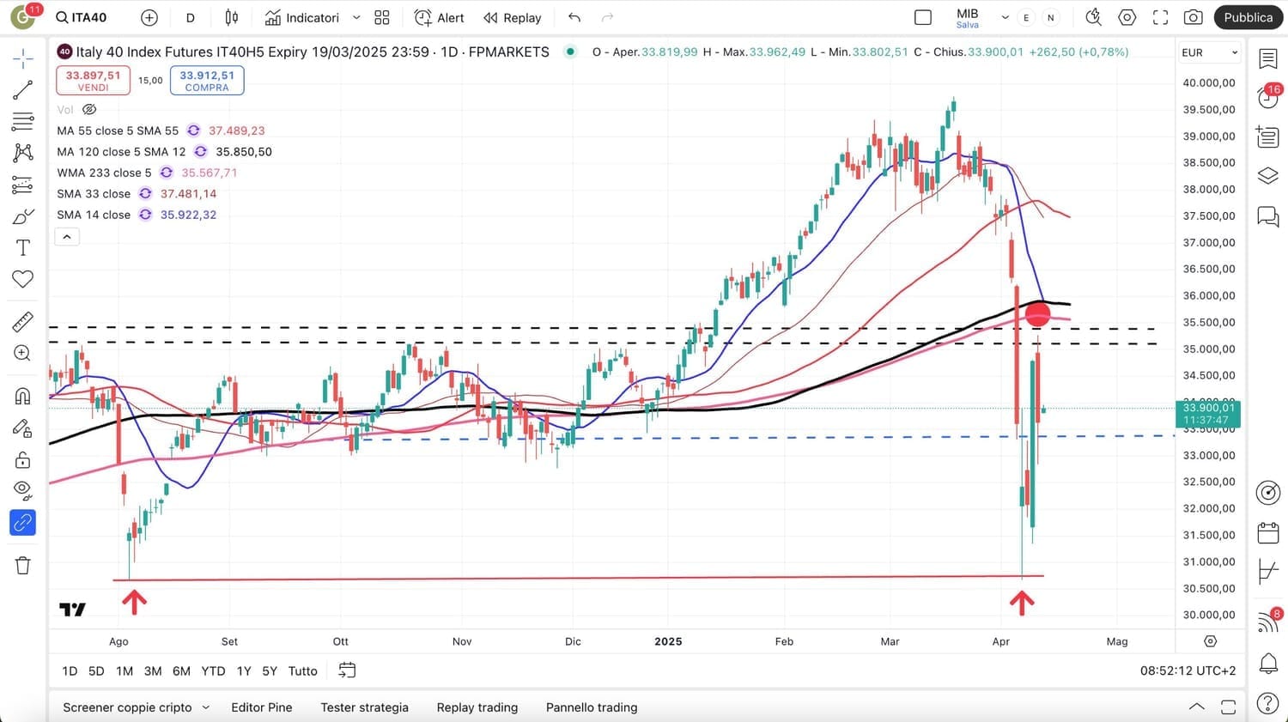Click the COMPRA buy price button
This screenshot has height=722, width=1288.
click(x=207, y=81)
